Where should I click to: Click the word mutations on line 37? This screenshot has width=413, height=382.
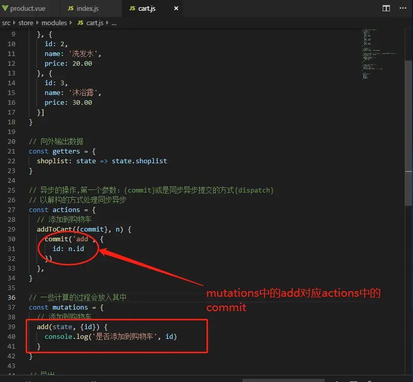click(x=70, y=307)
